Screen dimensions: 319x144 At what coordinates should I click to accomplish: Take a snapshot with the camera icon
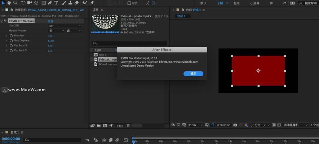pos(235,125)
